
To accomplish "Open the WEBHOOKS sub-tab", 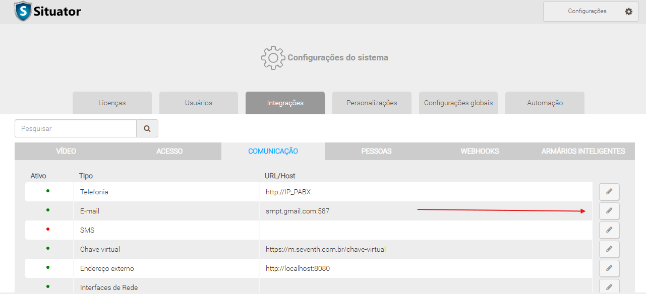I will (x=480, y=151).
